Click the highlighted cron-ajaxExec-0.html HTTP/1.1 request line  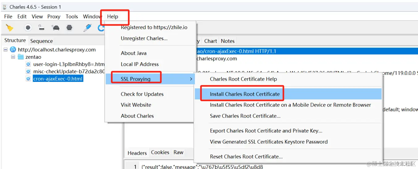pos(307,51)
